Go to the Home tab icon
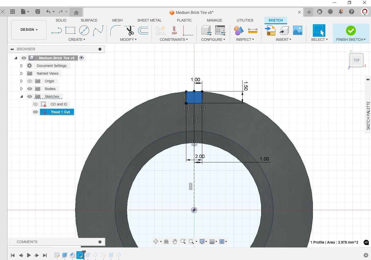Image resolution: width=371 pixels, height=260 pixels. pyautogui.click(x=76, y=13)
